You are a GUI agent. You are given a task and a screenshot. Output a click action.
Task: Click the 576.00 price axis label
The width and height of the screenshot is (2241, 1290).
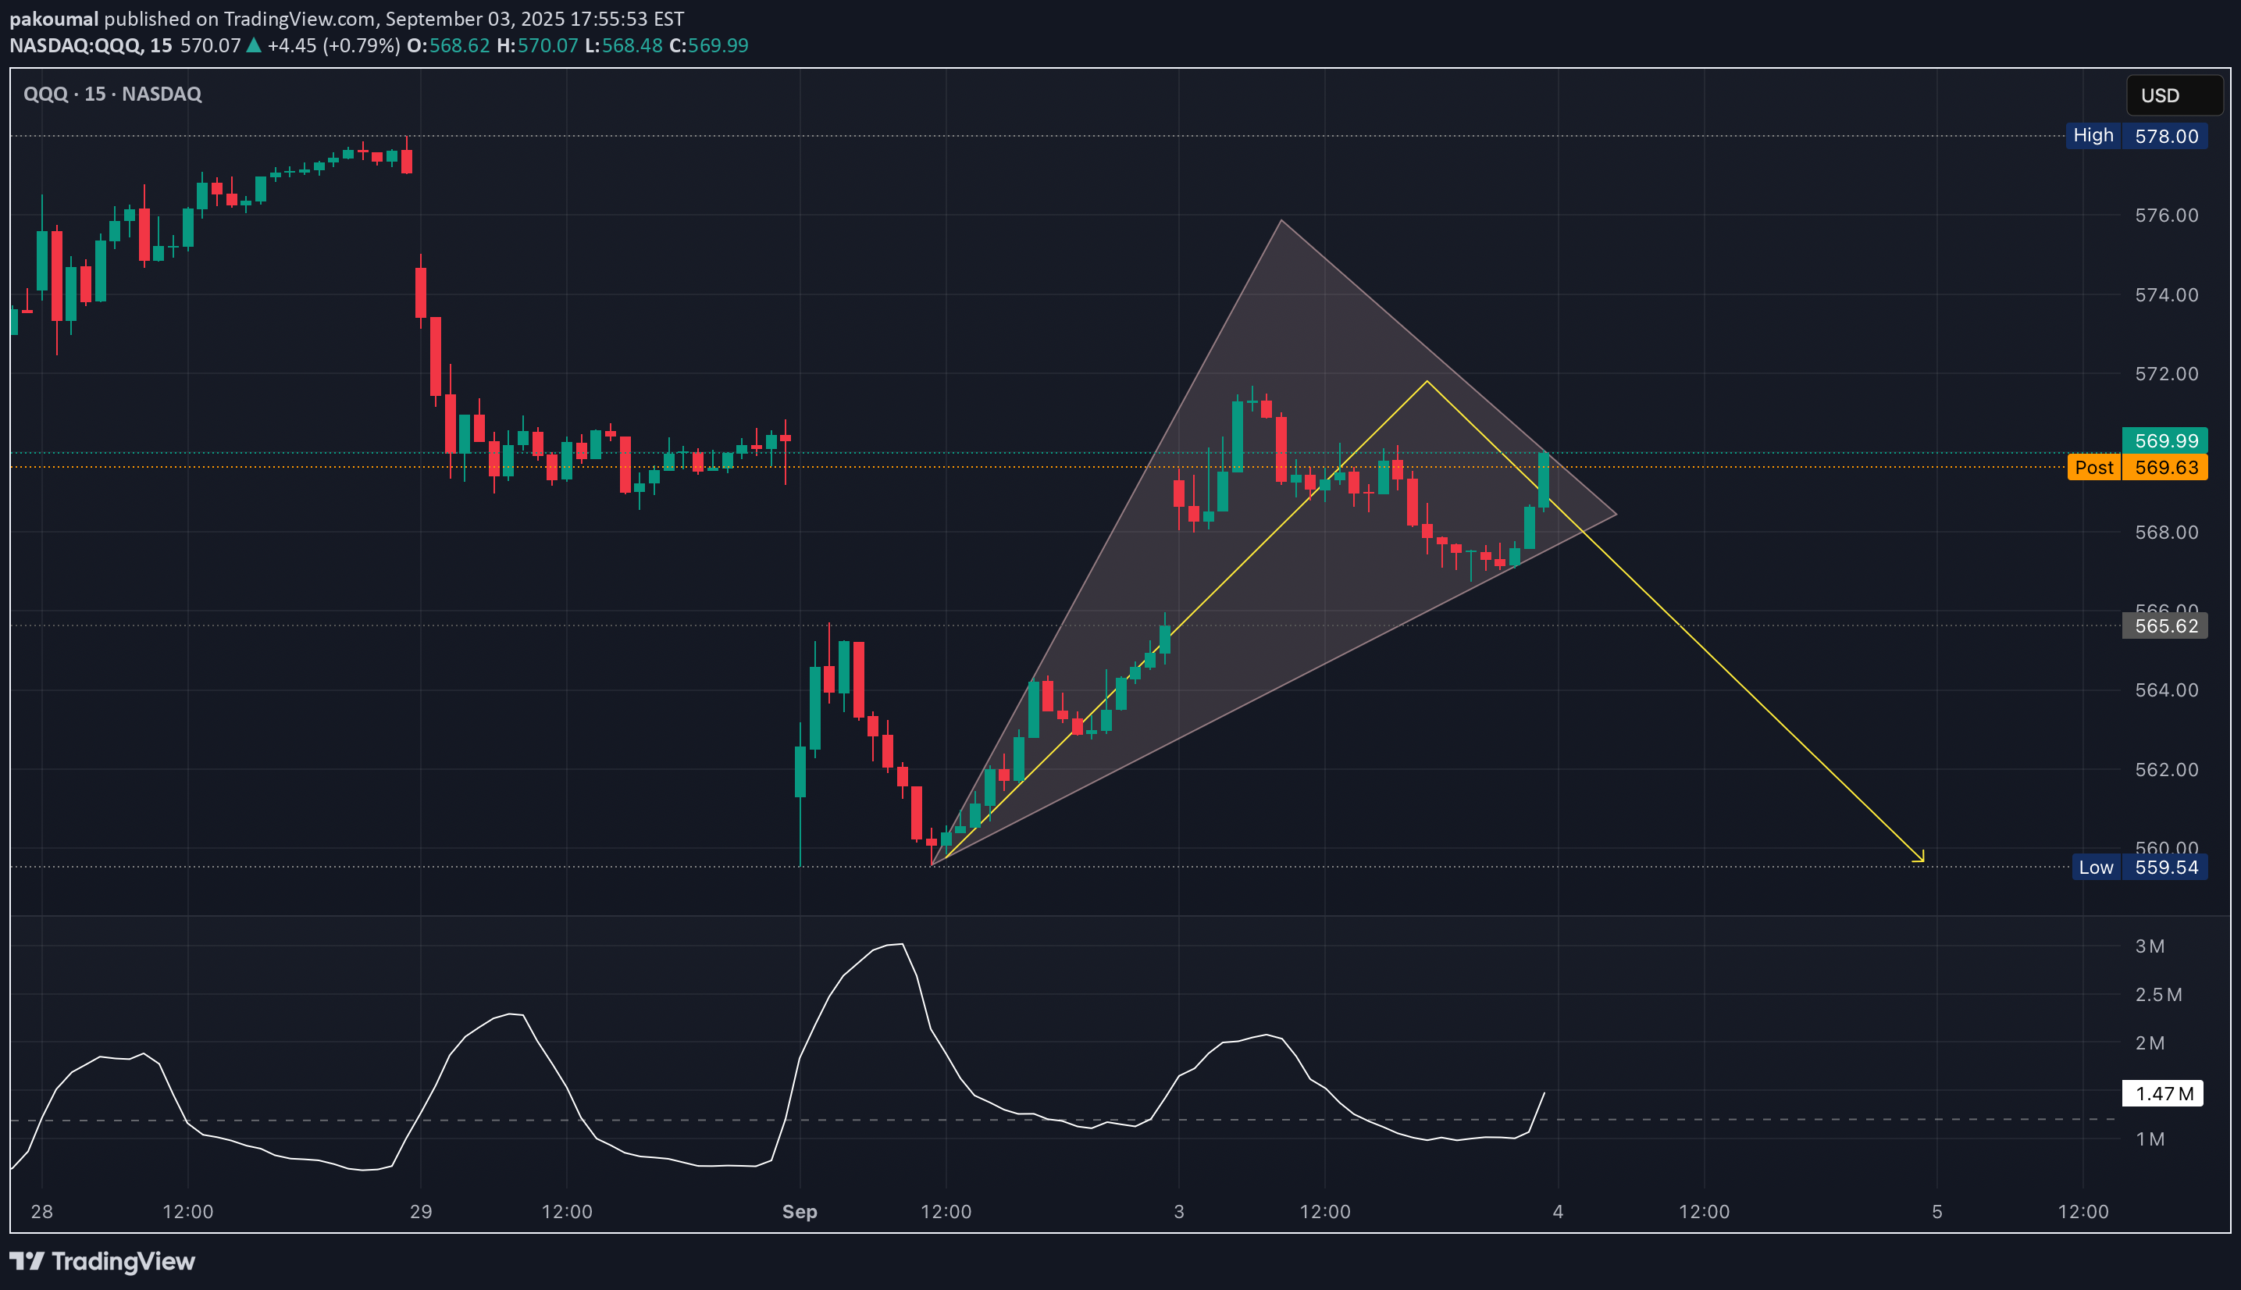tap(2166, 216)
